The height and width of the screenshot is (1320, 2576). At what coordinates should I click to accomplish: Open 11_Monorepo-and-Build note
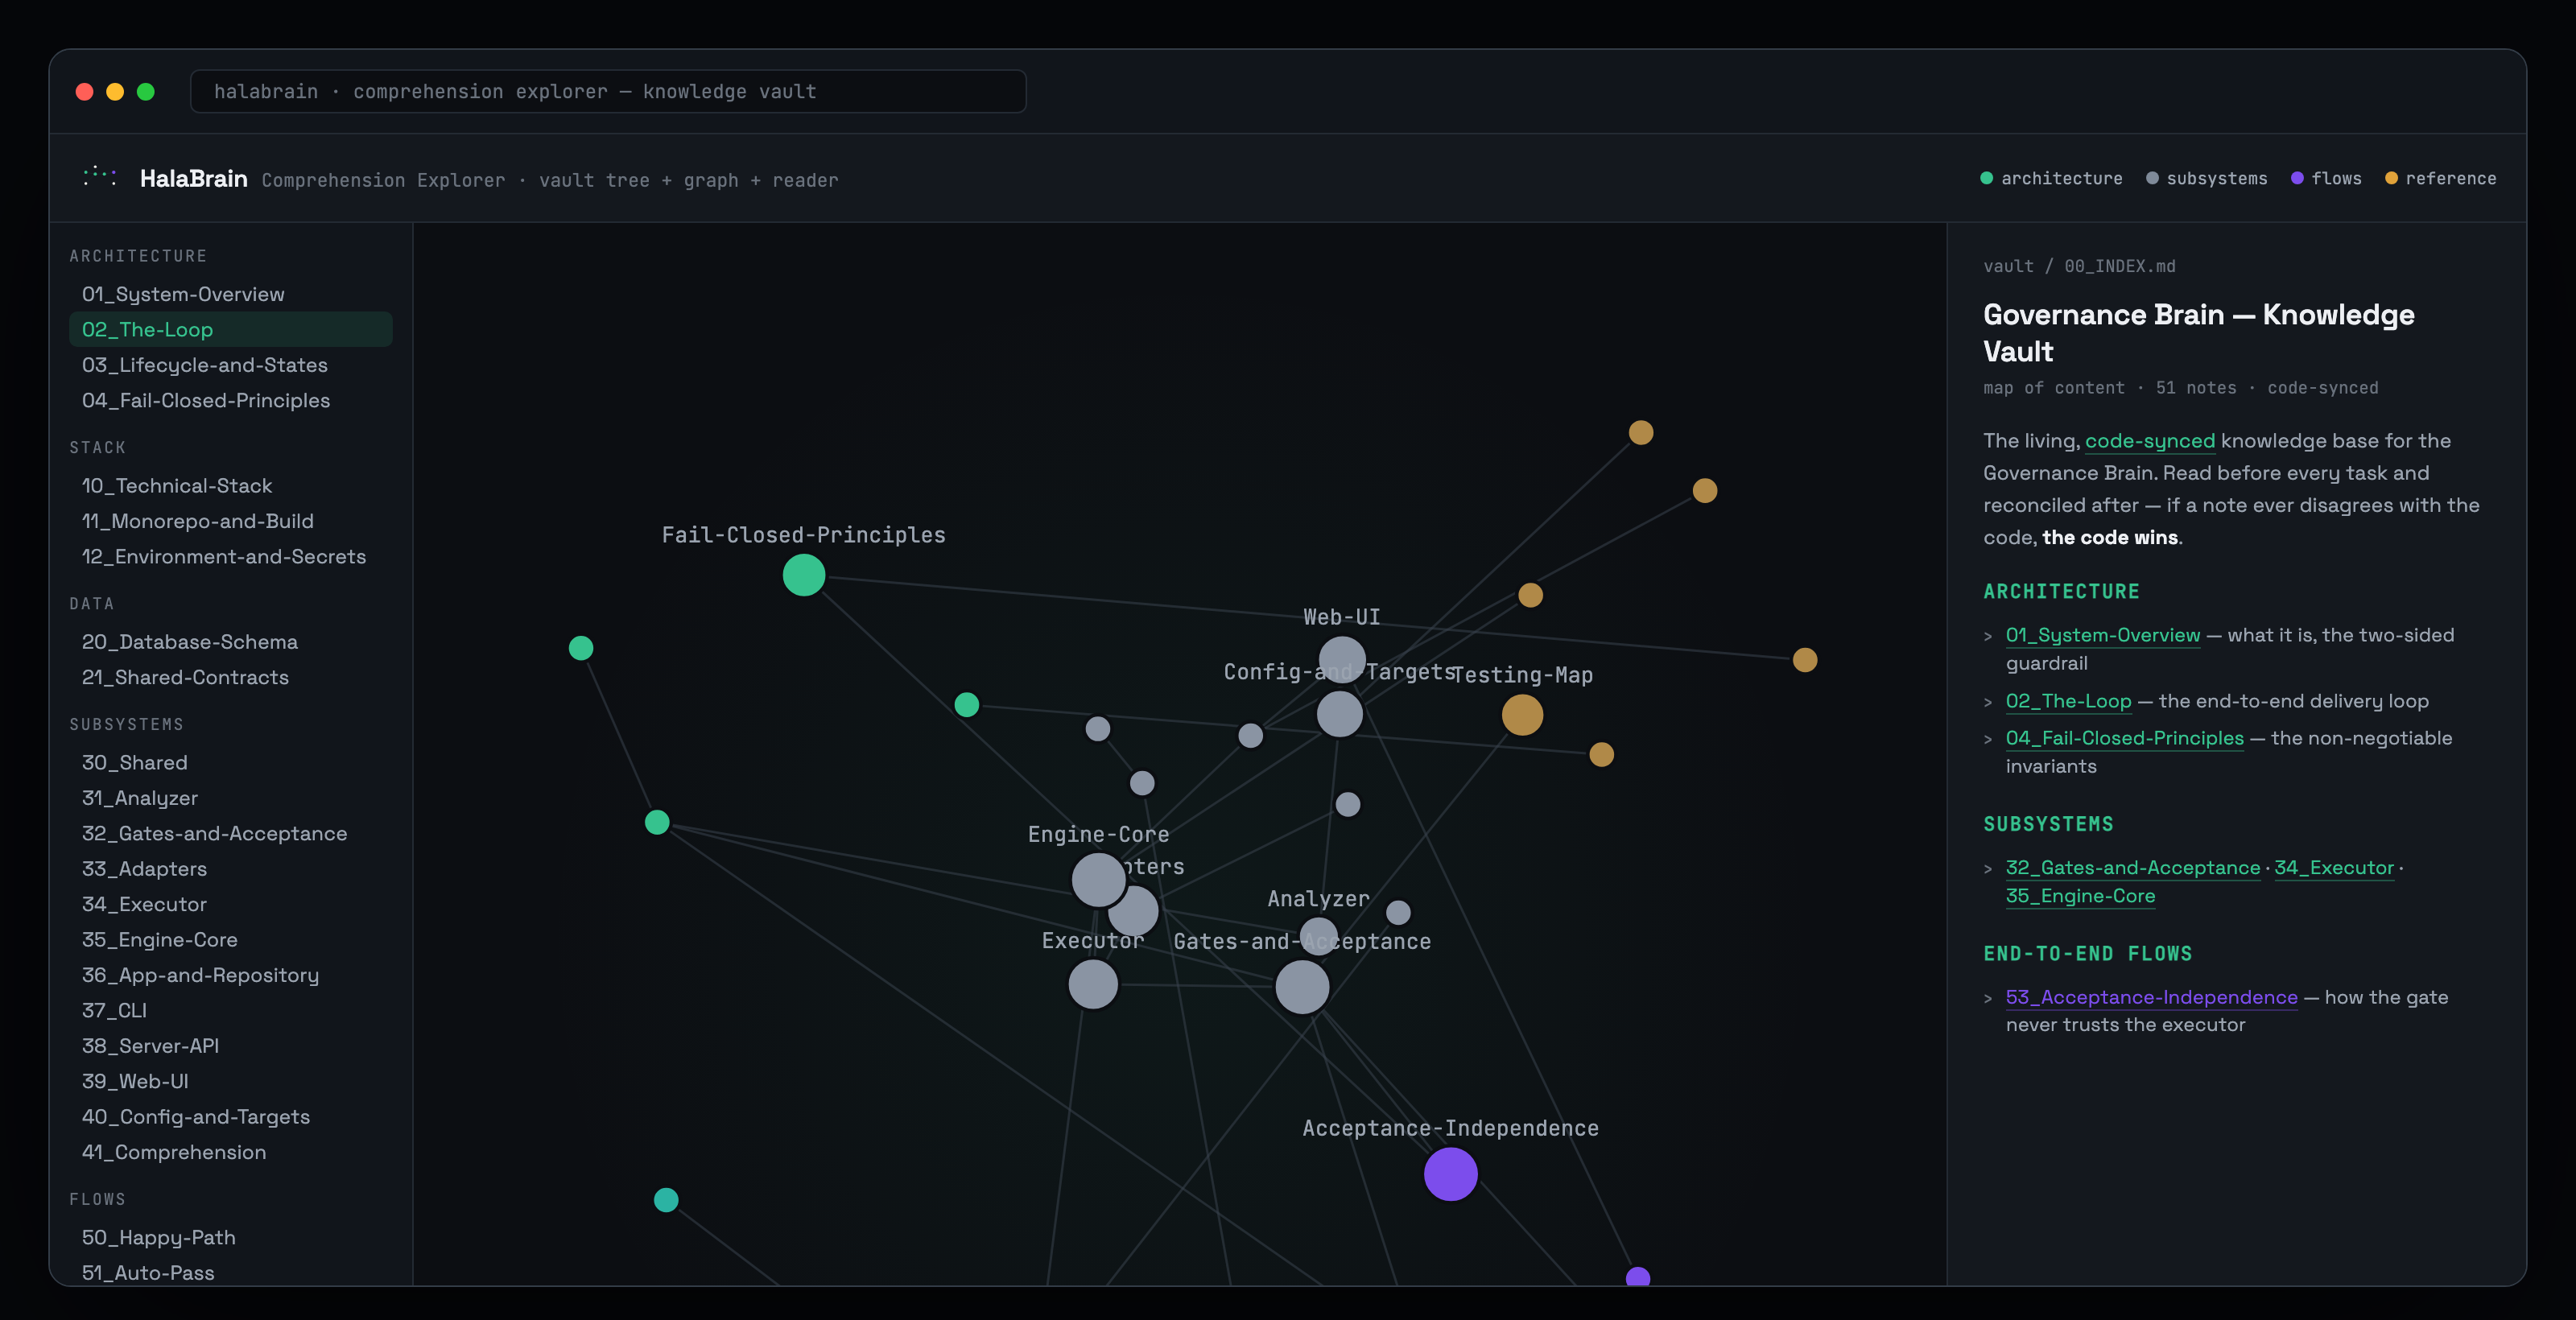tap(231, 521)
